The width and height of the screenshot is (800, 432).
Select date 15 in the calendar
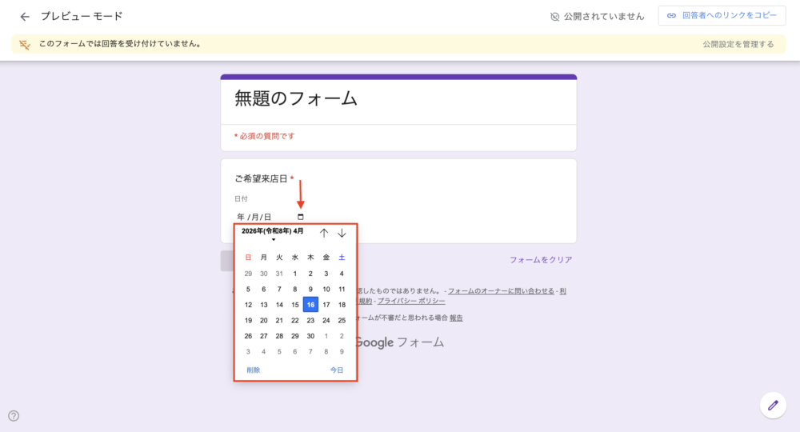tap(295, 305)
